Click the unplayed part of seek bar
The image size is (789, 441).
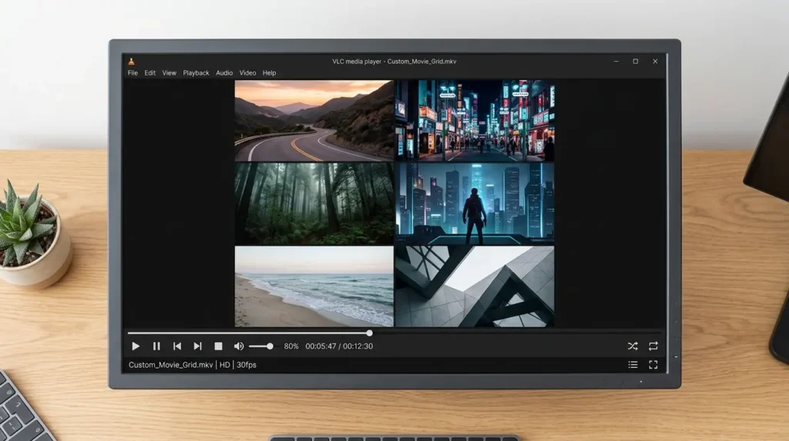[x=519, y=333]
